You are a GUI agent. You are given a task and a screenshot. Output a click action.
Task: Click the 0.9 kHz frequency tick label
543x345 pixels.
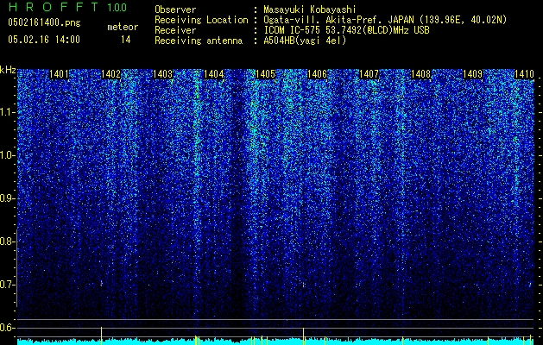coord(7,198)
